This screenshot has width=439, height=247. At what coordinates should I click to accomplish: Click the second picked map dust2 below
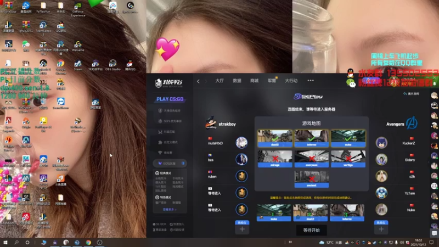(310, 213)
